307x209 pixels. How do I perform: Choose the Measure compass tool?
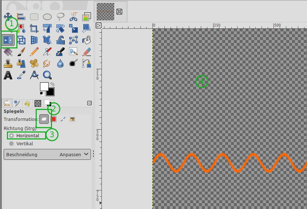34,75
